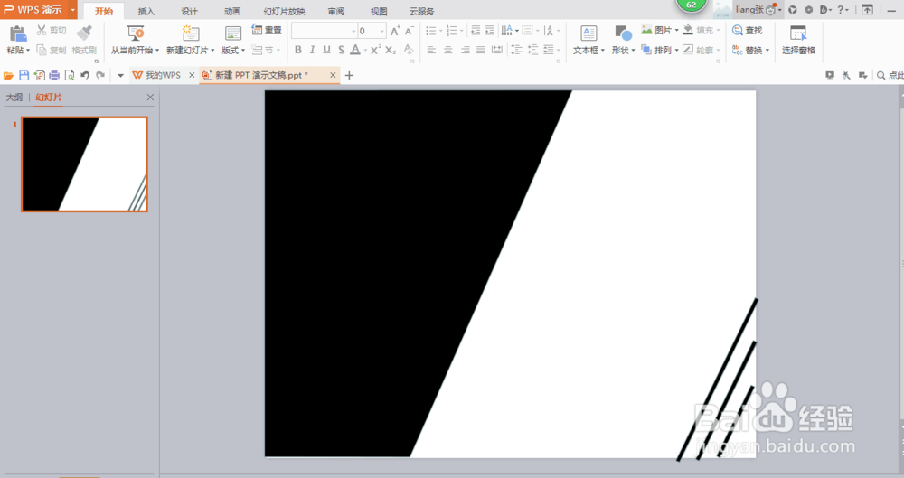Click the Paste (粘贴) clipboard icon
Image resolution: width=904 pixels, height=478 pixels.
[17, 33]
